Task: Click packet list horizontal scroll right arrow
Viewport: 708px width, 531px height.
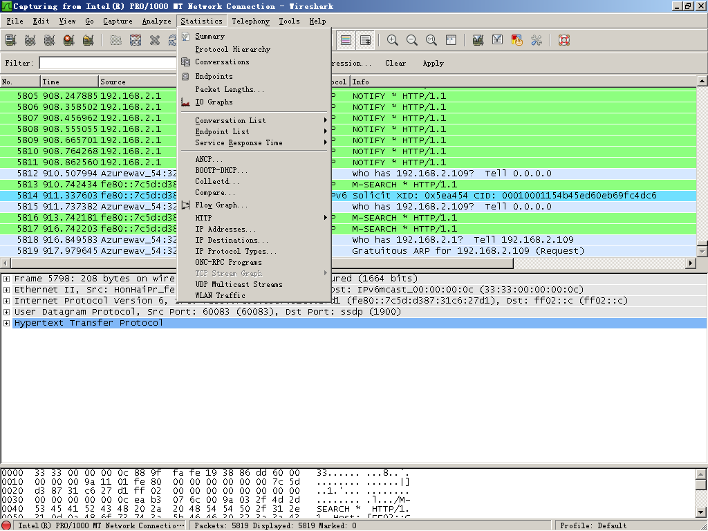Action: 691,263
